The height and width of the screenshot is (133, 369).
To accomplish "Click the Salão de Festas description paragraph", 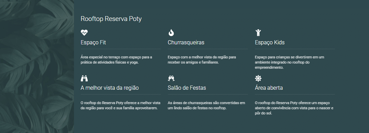I will [x=206, y=106].
